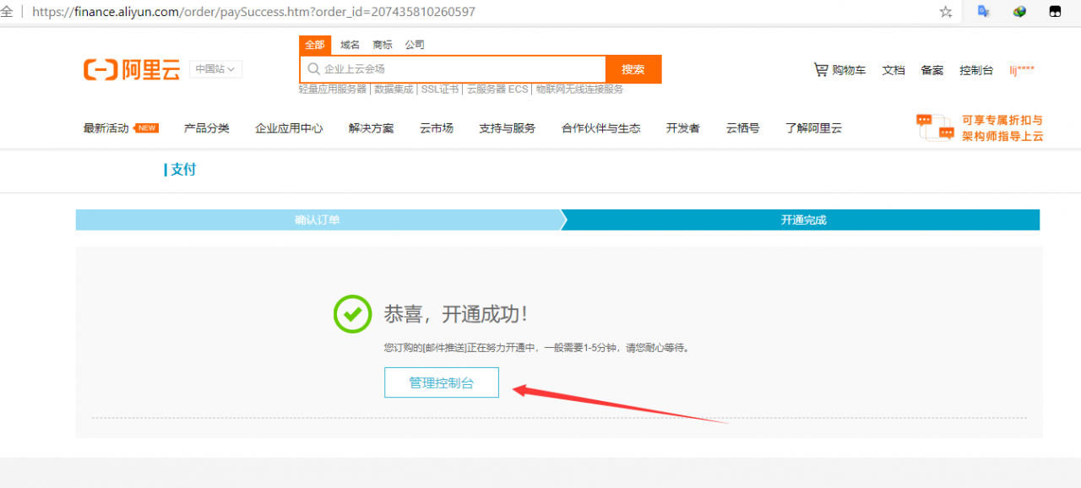Select the 商标 search tab
The image size is (1081, 488).
coord(383,45)
